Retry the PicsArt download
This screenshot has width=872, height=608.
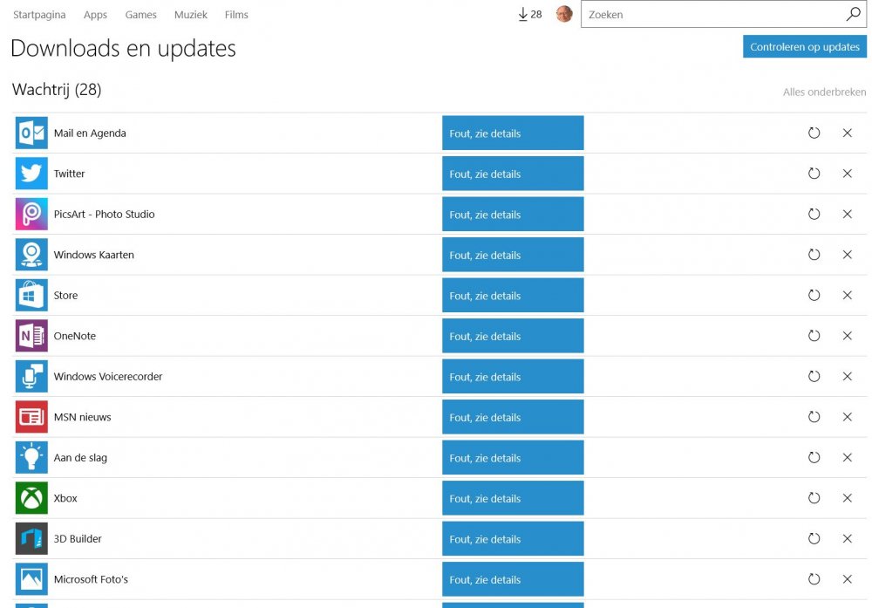coord(814,215)
